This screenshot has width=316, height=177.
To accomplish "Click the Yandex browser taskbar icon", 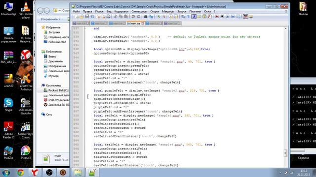I will [x=35, y=173].
